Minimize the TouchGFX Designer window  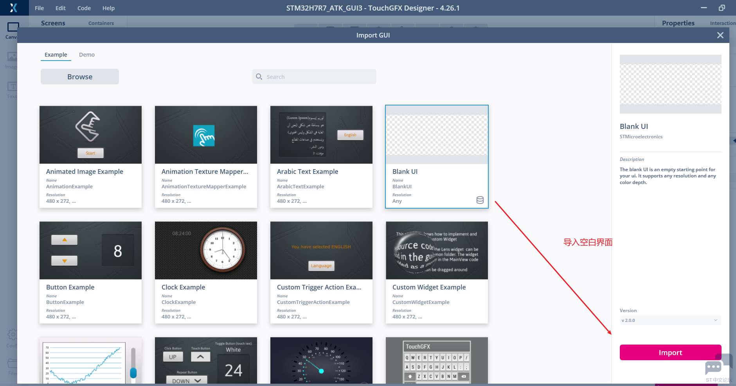click(x=704, y=8)
